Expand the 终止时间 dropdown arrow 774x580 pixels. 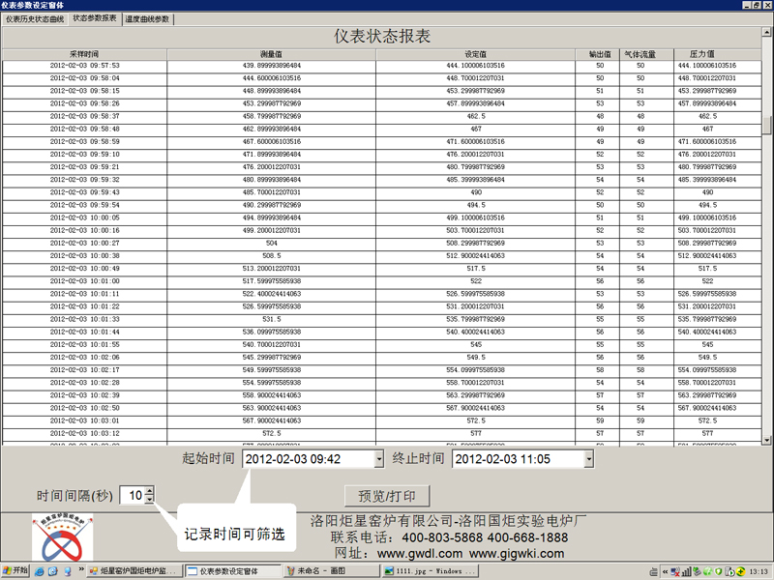pos(587,459)
